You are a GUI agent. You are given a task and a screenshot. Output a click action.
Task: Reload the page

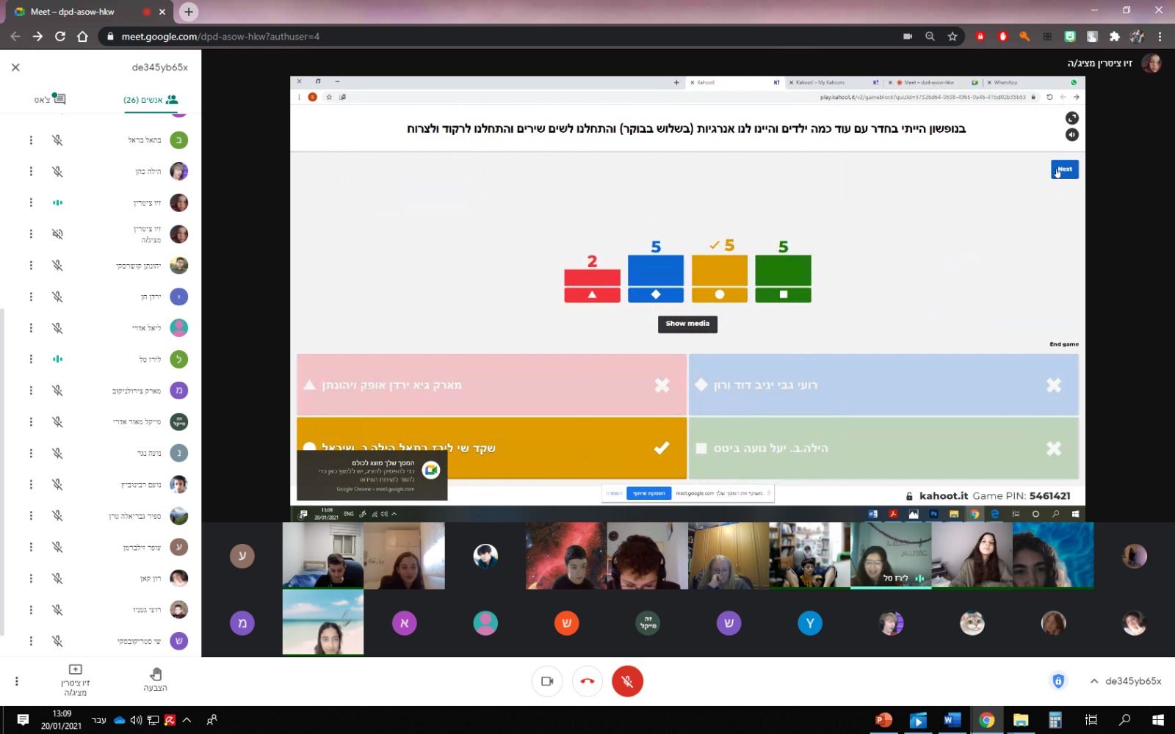60,36
